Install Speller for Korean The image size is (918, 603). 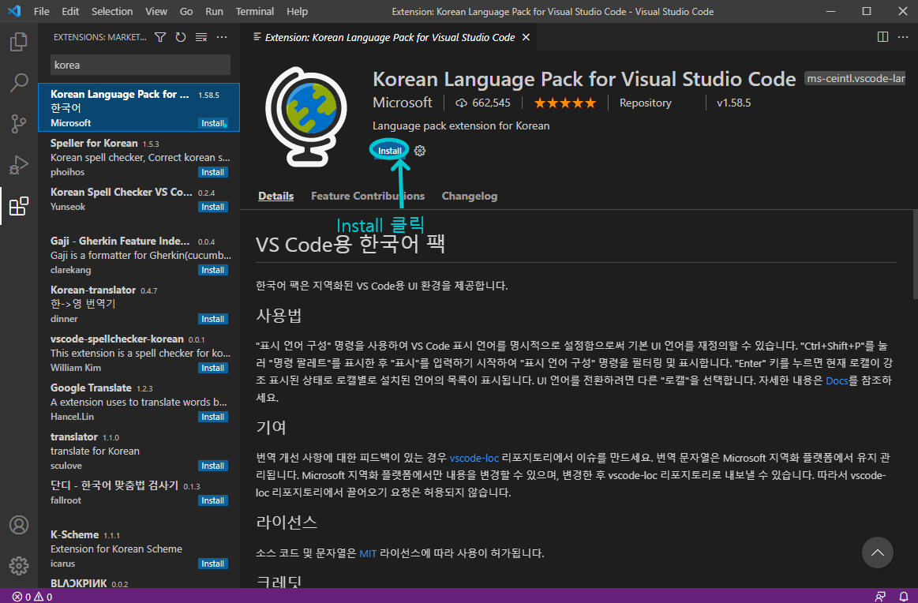click(212, 172)
